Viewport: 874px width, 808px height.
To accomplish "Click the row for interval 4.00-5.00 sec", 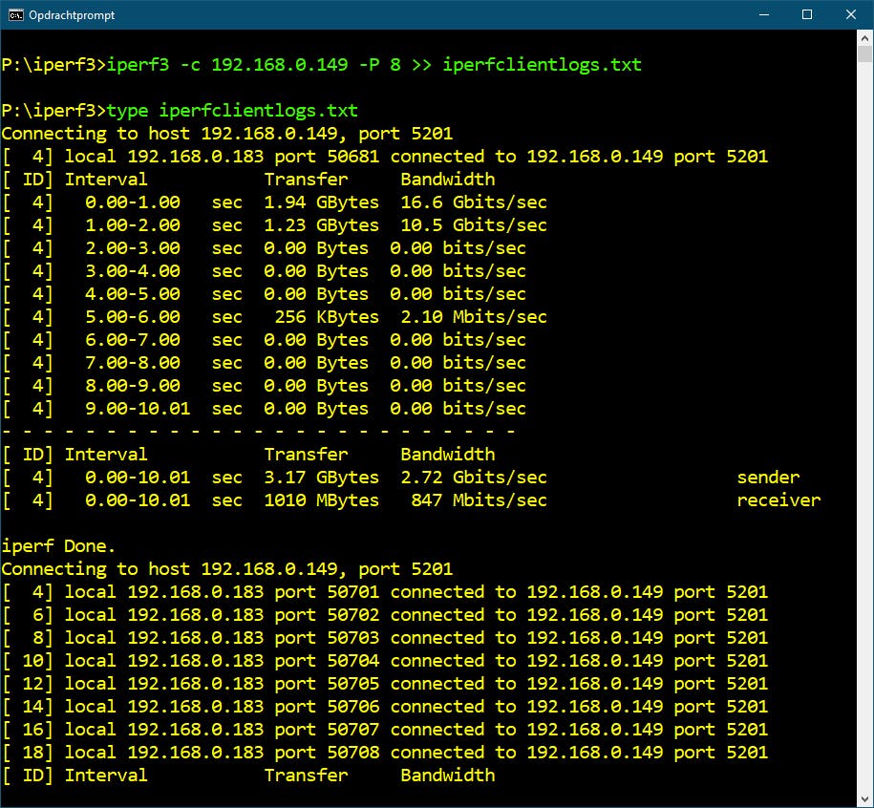I will (264, 293).
